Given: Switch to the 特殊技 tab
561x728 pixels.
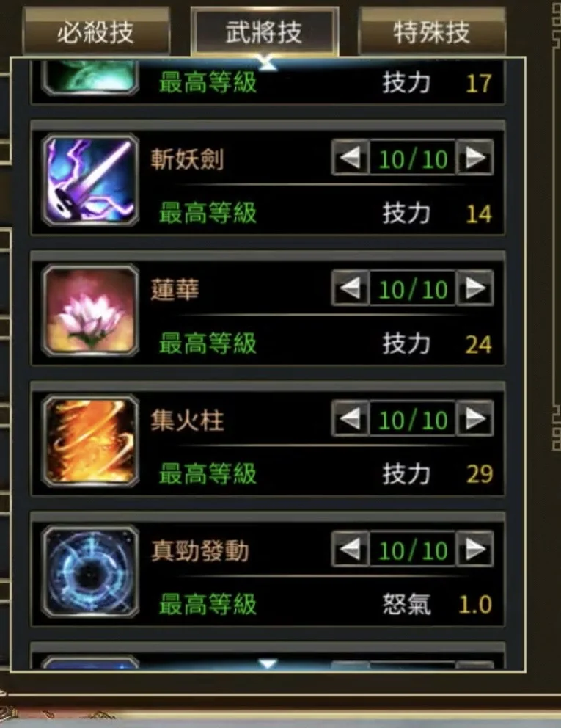Looking at the screenshot, I should click(432, 32).
